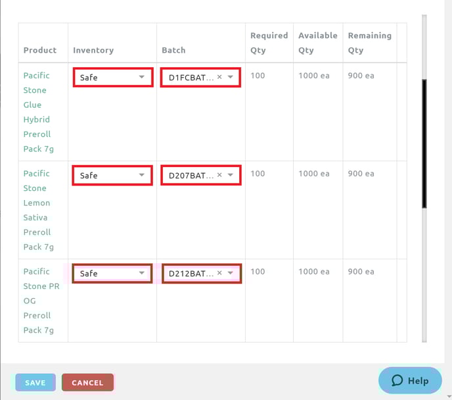
Task: Click the Batch column header
Action: point(173,50)
